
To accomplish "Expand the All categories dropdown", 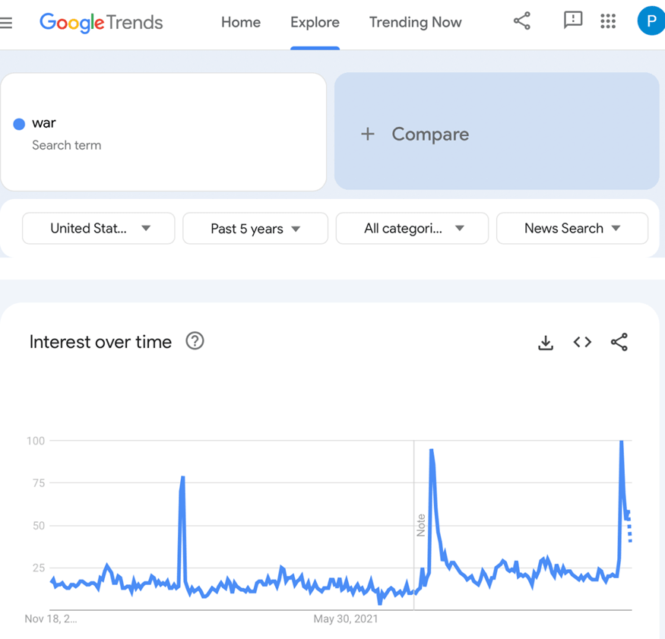I will 412,228.
